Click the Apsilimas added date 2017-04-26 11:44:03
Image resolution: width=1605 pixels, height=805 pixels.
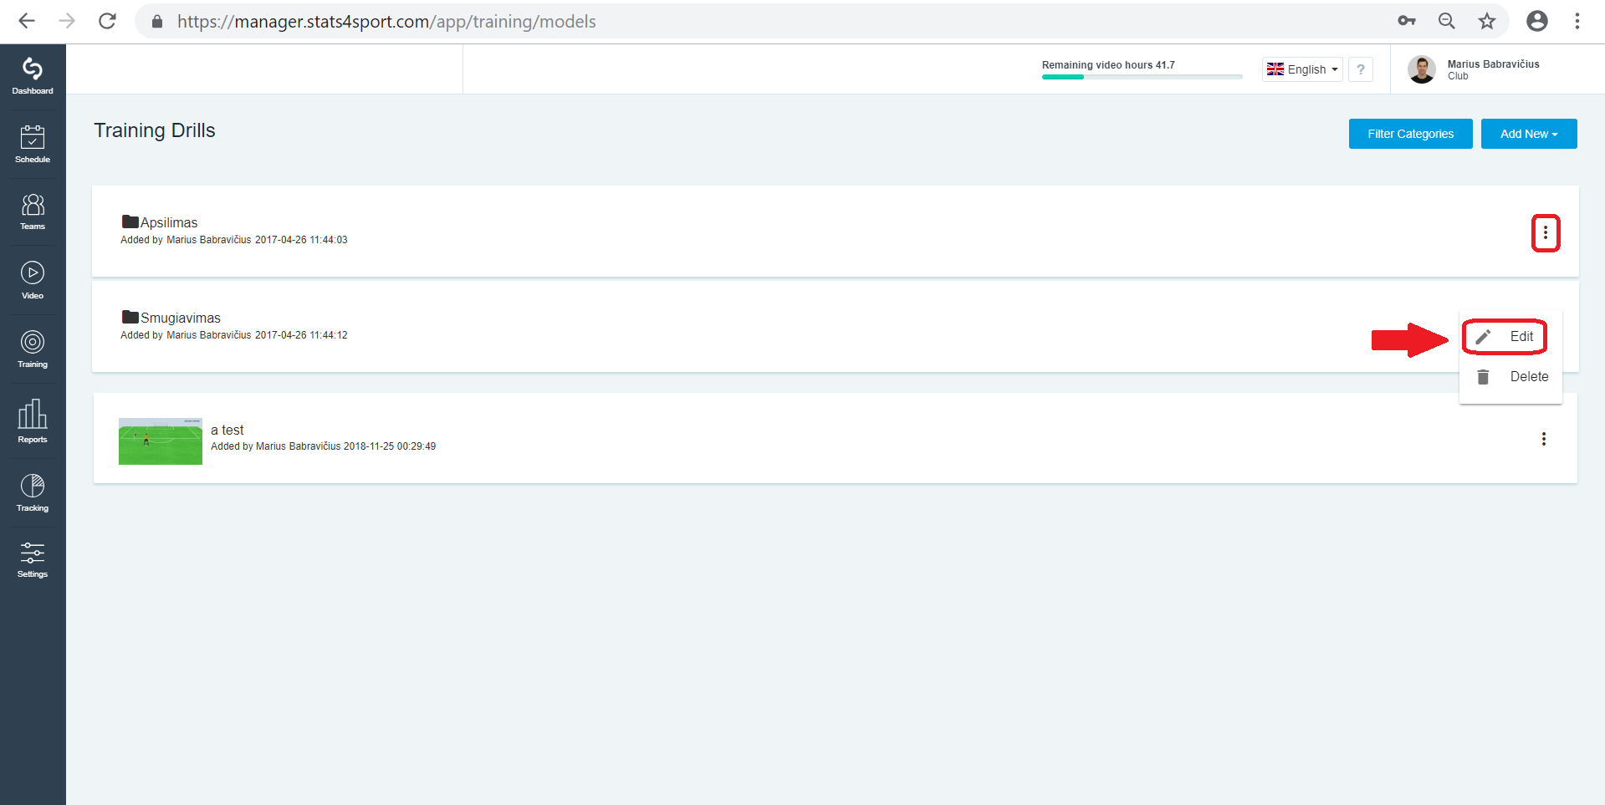(301, 240)
